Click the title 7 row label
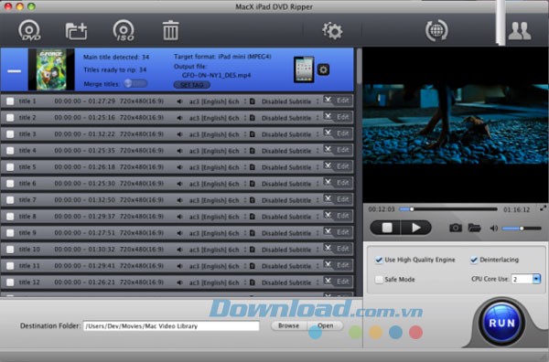Screen dimensions: 549x362 [x=27, y=199]
